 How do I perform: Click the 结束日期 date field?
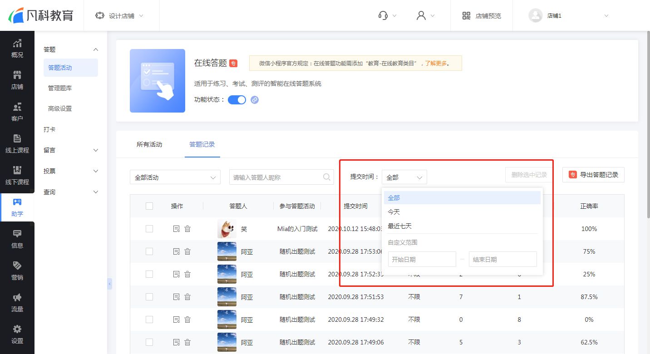pos(503,259)
